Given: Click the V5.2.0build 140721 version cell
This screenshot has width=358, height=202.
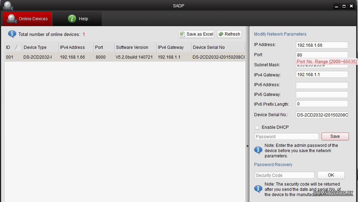Looking at the screenshot, I should tap(134, 57).
